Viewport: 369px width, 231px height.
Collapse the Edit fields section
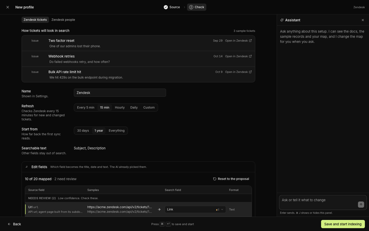click(x=26, y=167)
